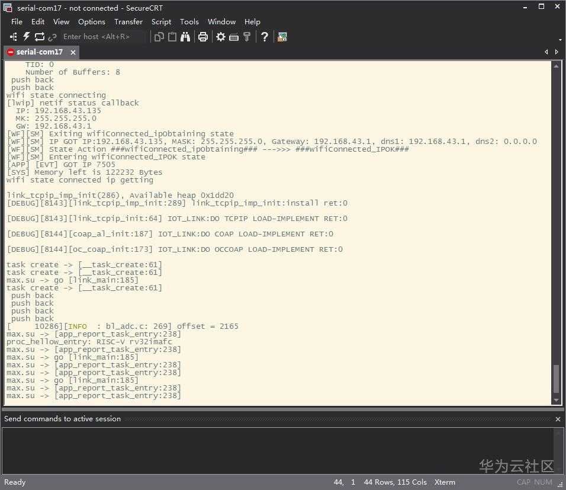This screenshot has height=490, width=566.
Task: Click the terminal scrollbar down arrow
Action: click(557, 400)
